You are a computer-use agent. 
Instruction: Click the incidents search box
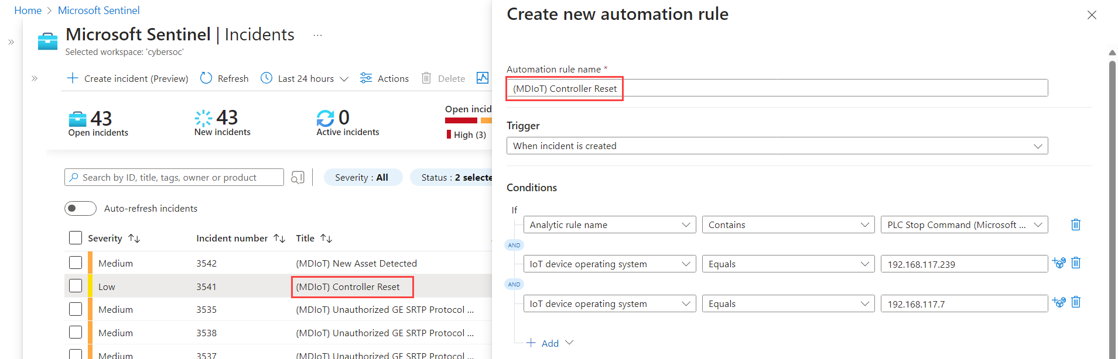pos(174,177)
